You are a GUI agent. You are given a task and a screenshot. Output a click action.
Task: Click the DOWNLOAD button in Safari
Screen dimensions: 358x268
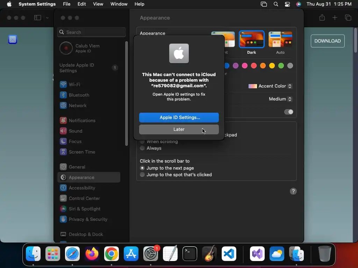(328, 41)
